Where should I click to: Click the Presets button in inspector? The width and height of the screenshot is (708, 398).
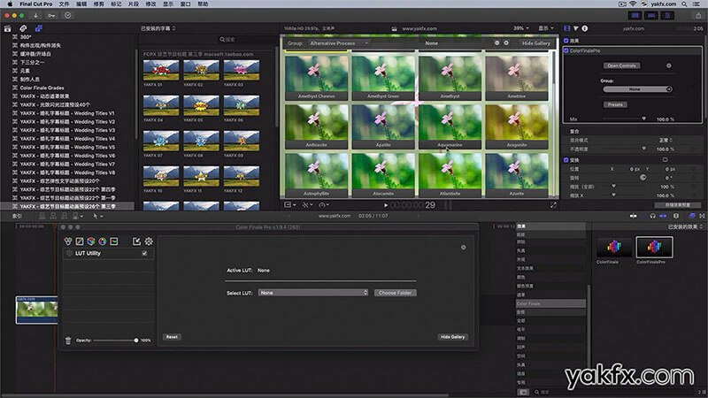click(x=615, y=104)
